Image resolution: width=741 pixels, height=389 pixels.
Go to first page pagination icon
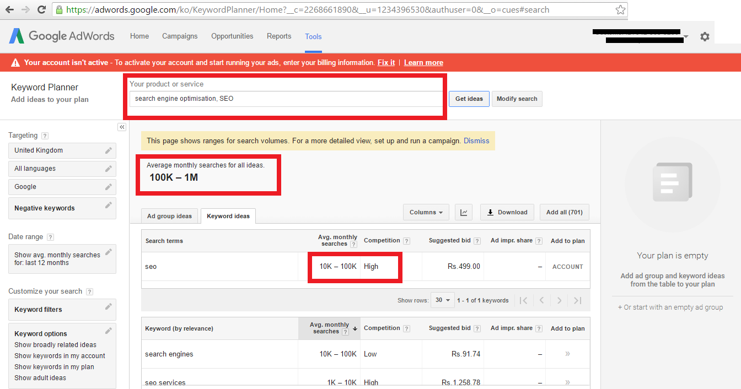[x=524, y=300]
